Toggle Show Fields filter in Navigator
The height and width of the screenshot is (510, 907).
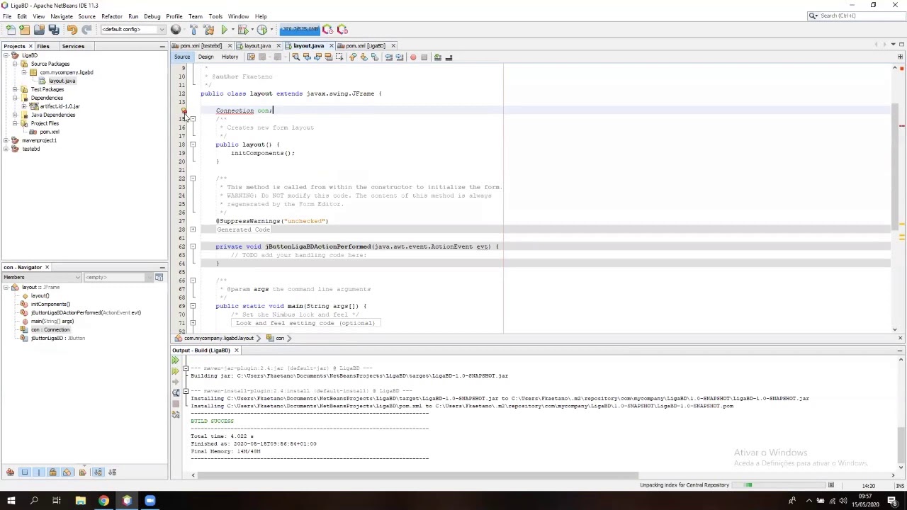25,472
